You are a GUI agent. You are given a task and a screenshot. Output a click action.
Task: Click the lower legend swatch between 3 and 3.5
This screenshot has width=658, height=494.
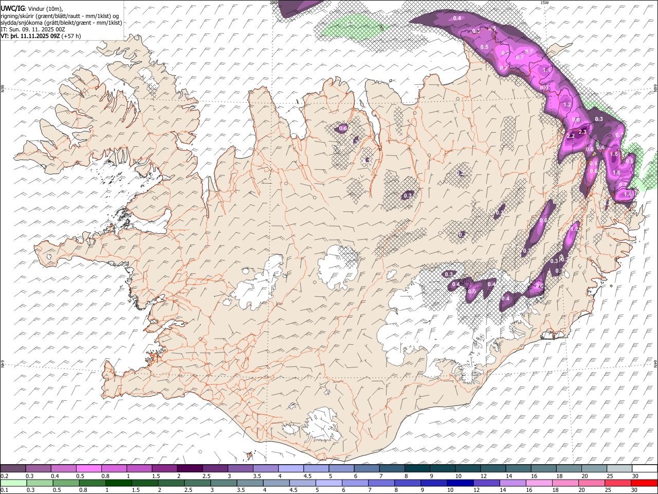(224, 483)
